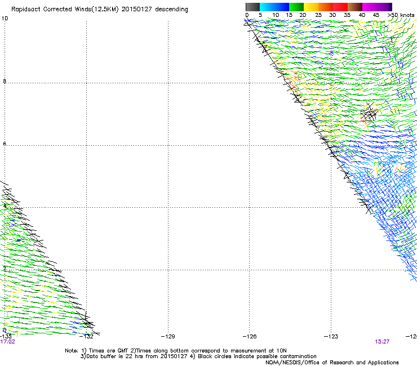Click the magenta 40-45 knots legend swatch
Image resolution: width=417 pixels, height=366 pixels.
(370, 7)
